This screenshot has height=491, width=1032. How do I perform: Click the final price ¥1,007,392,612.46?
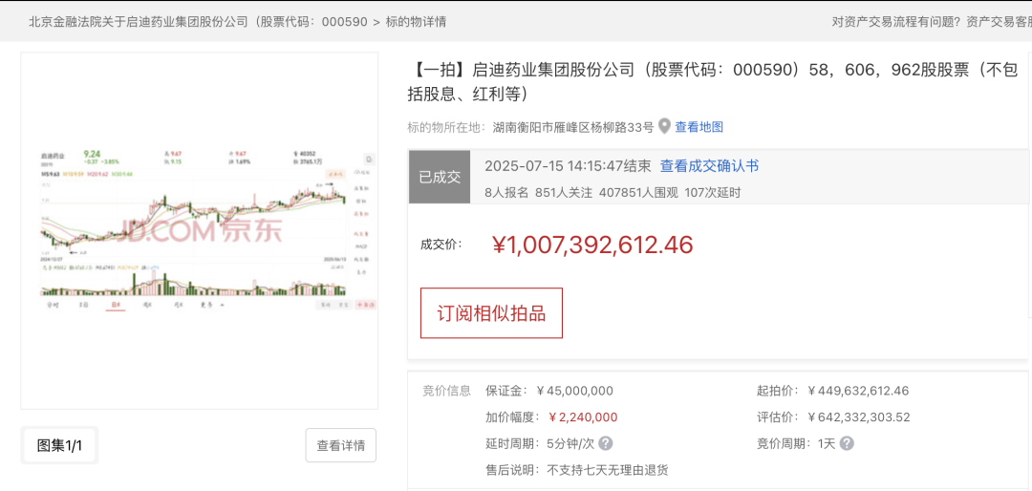592,245
